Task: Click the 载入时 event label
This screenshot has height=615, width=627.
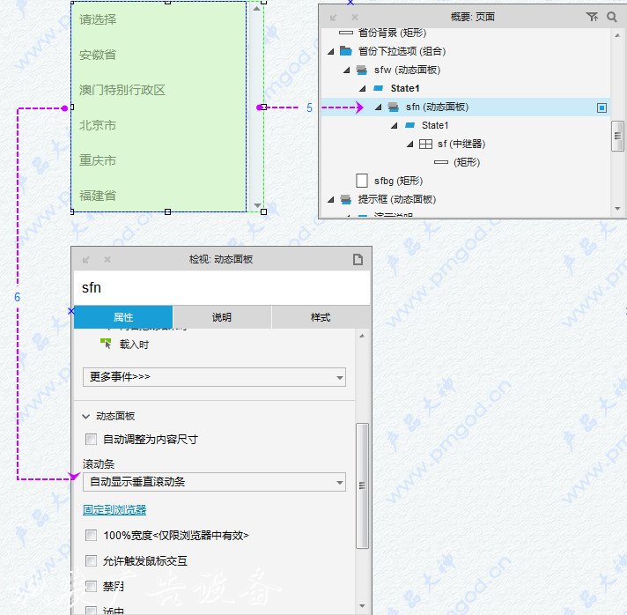Action: 134,345
